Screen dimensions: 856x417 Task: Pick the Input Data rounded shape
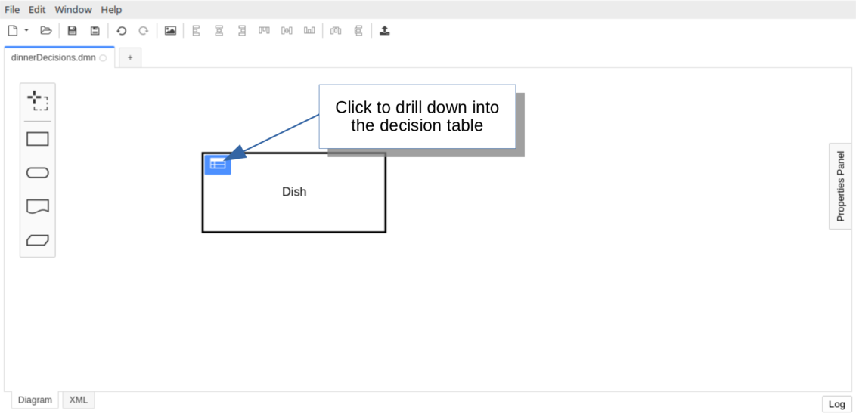click(x=37, y=173)
